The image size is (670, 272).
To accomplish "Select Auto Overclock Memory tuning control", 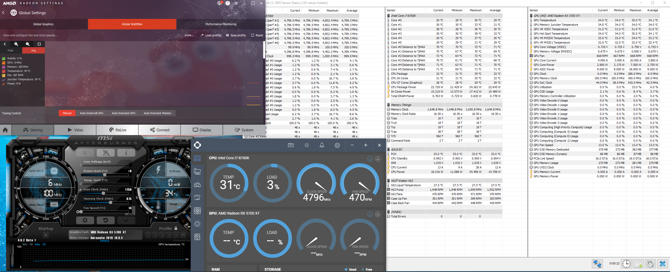I will pos(157,113).
